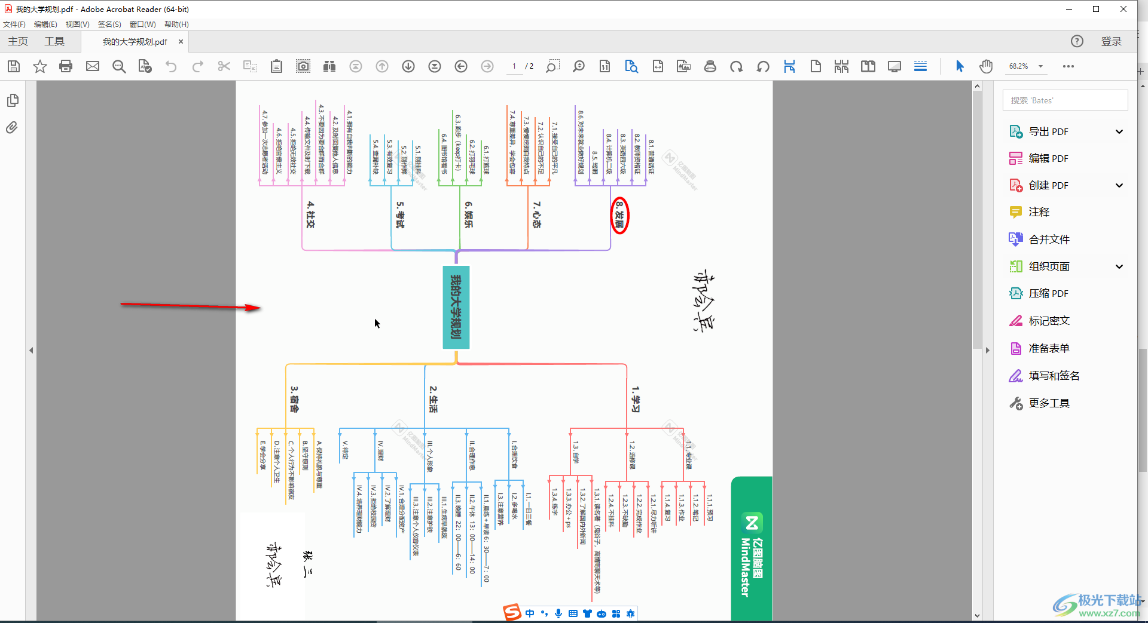Switch to the 工具 tab

[x=54, y=41]
